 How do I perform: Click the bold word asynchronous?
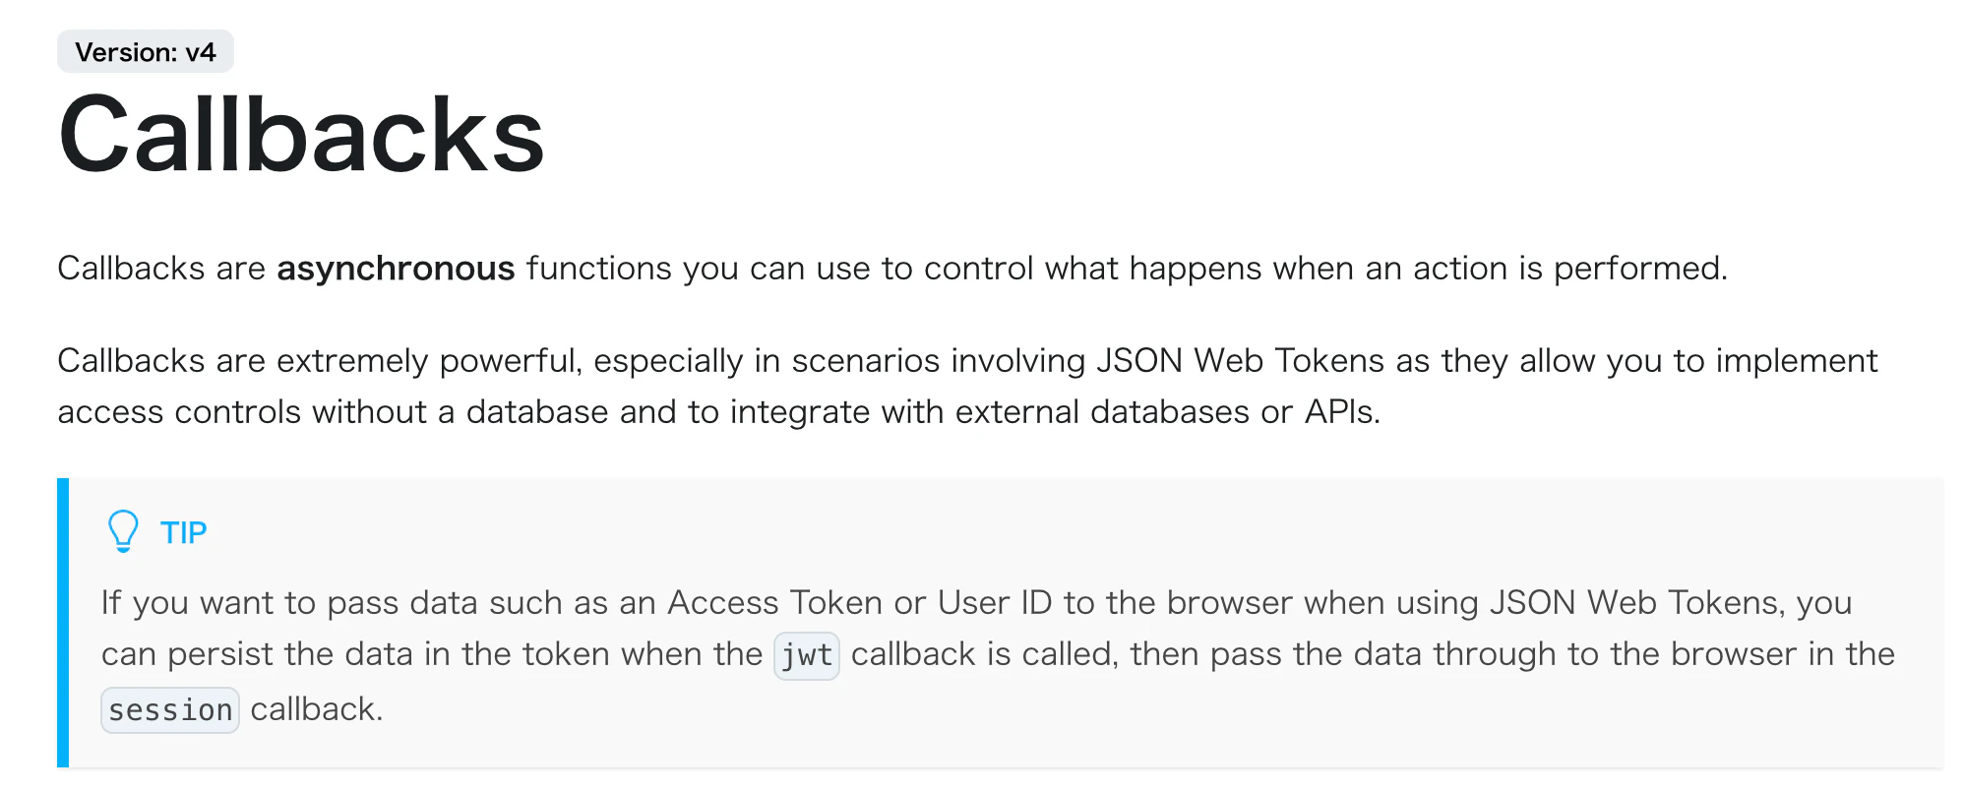tap(396, 269)
